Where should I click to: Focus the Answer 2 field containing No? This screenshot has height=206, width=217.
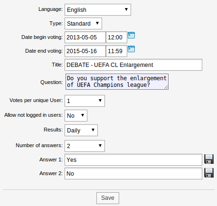coord(133,174)
